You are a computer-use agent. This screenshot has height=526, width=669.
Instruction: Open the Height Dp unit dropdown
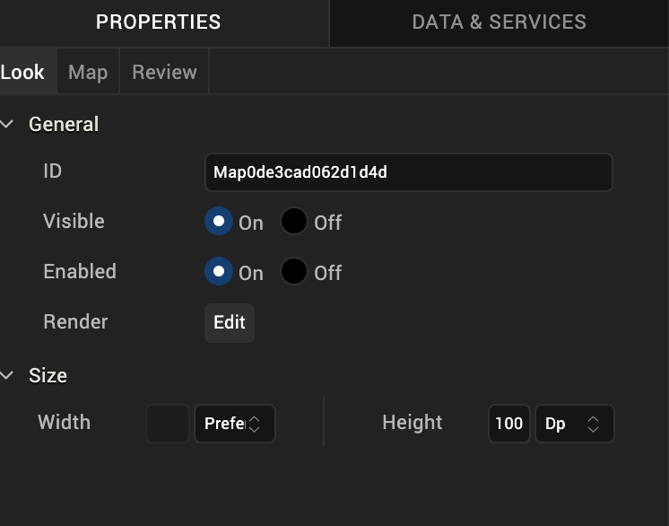click(x=574, y=424)
